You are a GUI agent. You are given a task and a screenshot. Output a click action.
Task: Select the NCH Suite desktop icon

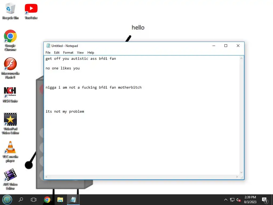coord(10,95)
